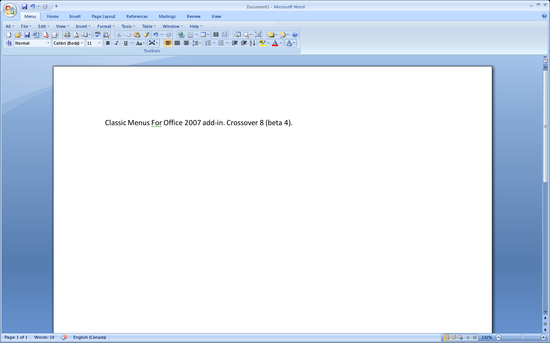
Task: Click the Sort A to Z icon
Action: click(252, 43)
